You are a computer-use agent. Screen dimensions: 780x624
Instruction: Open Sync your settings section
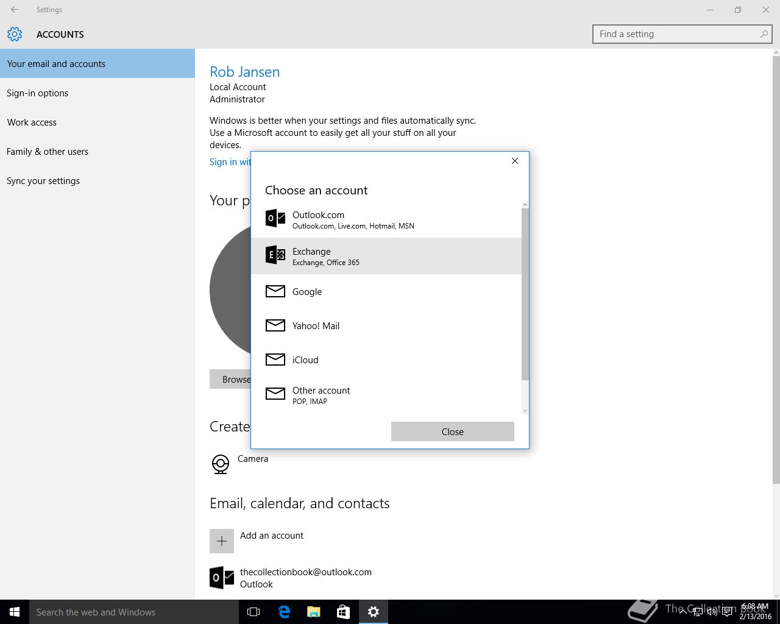97,180
